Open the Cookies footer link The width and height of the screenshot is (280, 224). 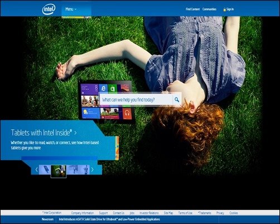(x=234, y=213)
